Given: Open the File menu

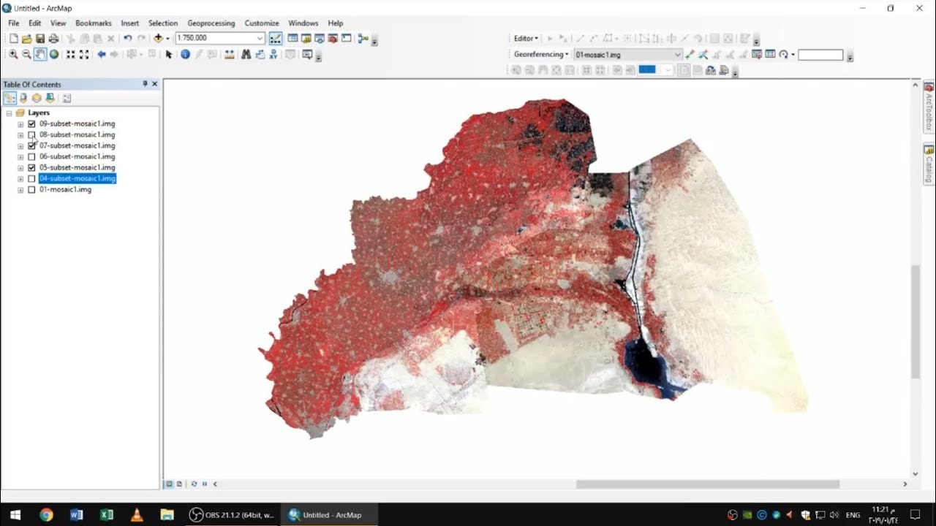Looking at the screenshot, I should (14, 23).
